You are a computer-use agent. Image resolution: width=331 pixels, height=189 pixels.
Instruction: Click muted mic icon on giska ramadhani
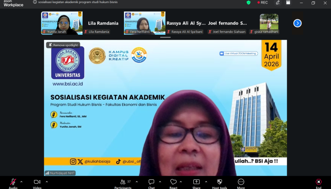pyautogui.click(x=252, y=32)
